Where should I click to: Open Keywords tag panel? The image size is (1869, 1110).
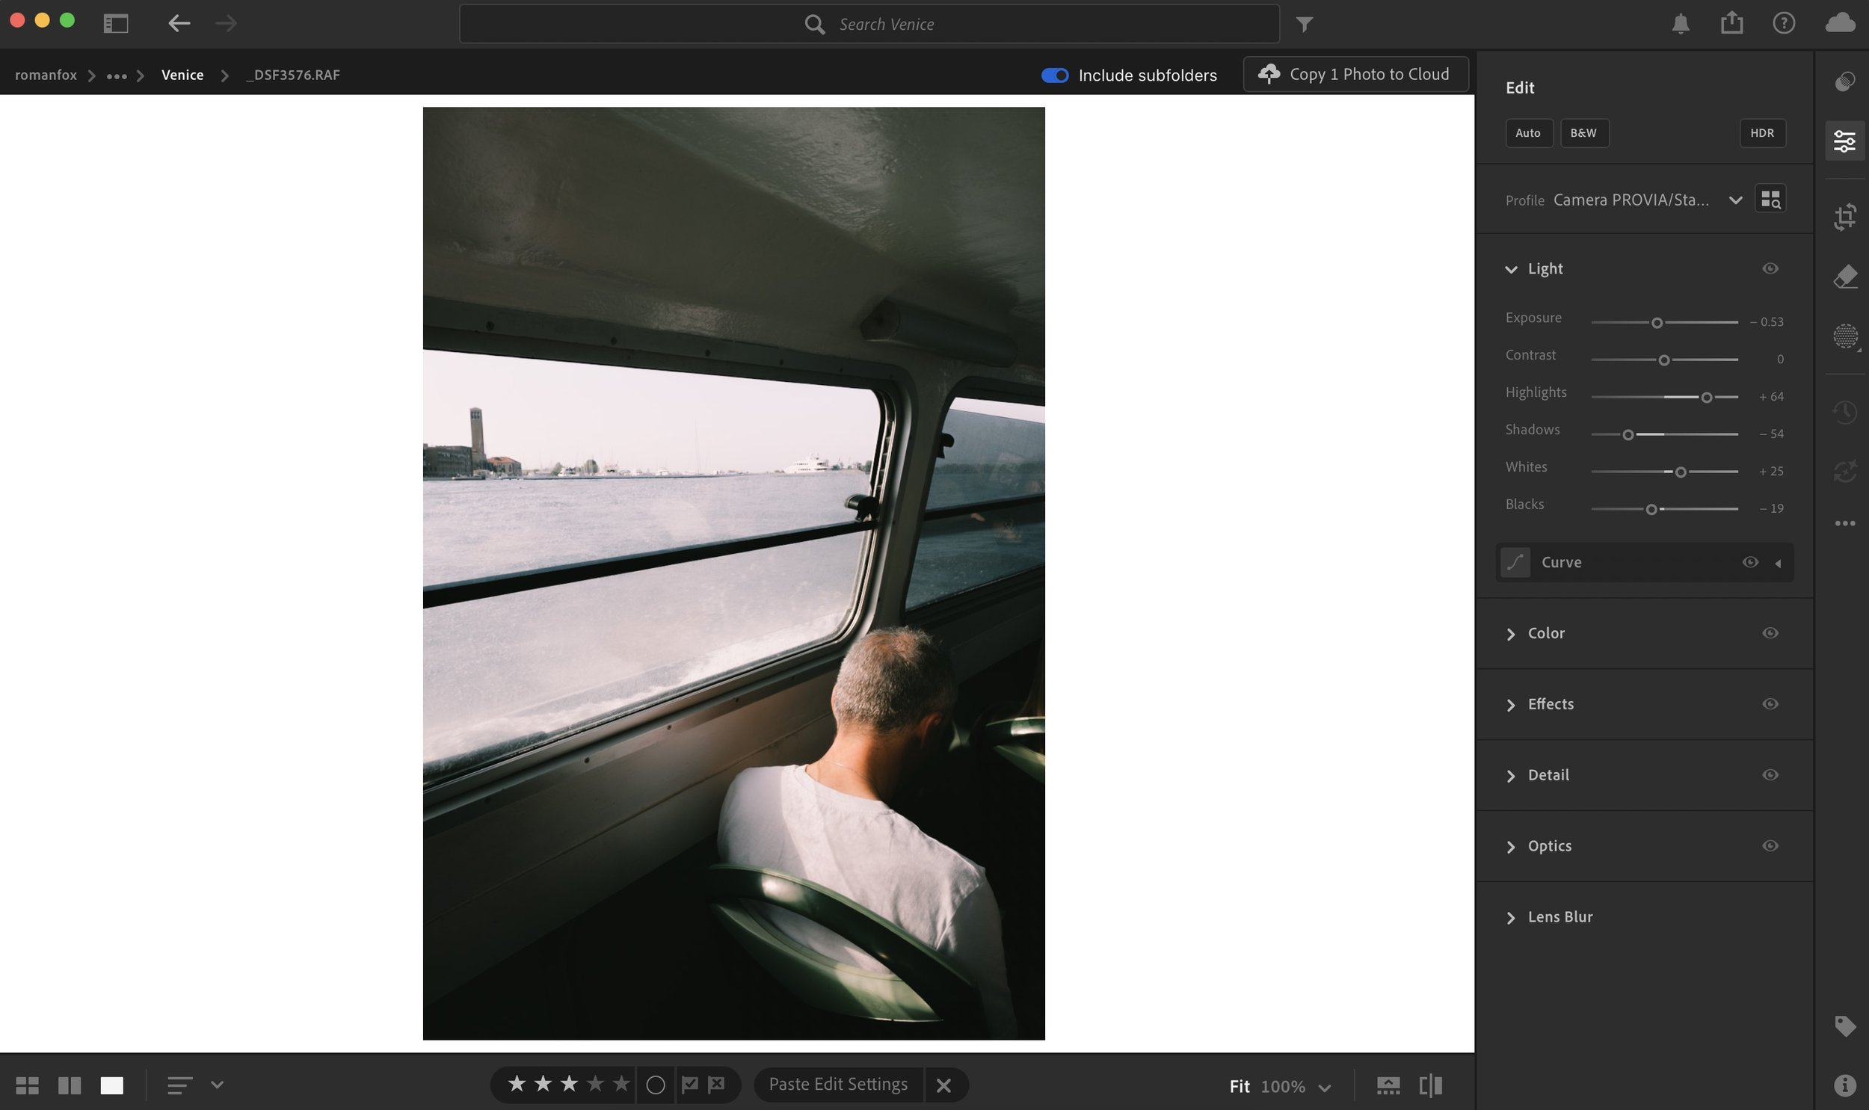(x=1844, y=1026)
